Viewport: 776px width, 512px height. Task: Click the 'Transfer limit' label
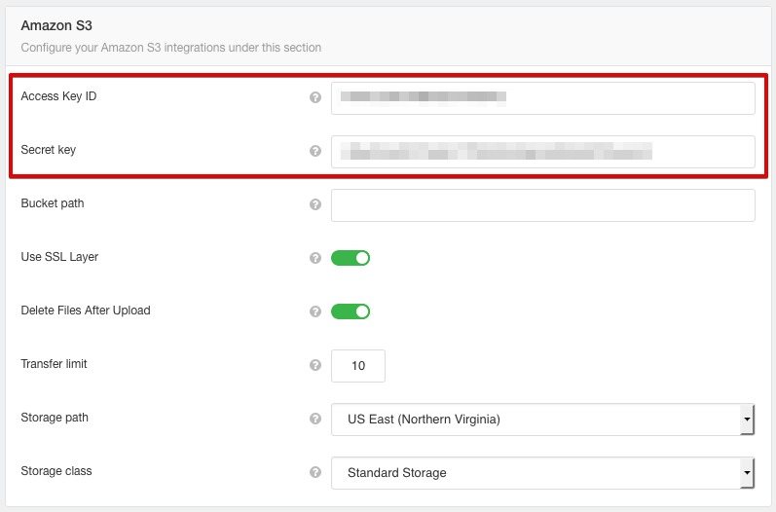pyautogui.click(x=54, y=364)
